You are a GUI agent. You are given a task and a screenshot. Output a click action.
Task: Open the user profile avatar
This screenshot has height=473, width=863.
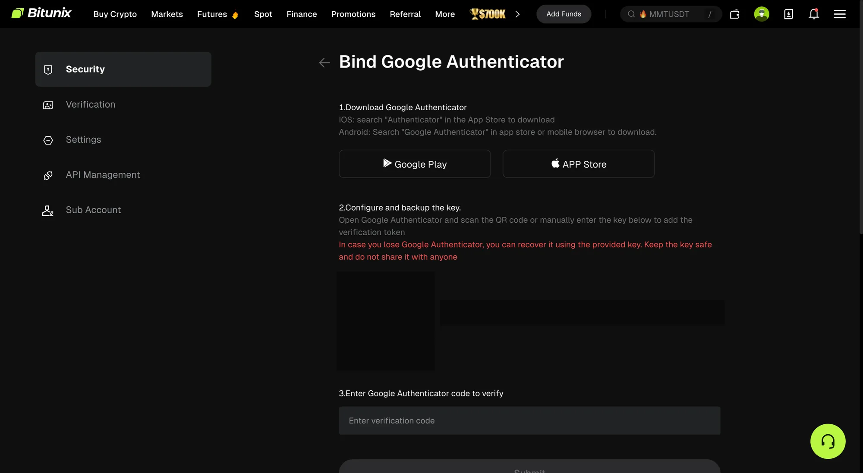(762, 14)
